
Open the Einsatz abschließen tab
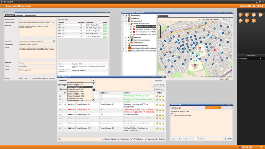pyautogui.click(x=30, y=15)
